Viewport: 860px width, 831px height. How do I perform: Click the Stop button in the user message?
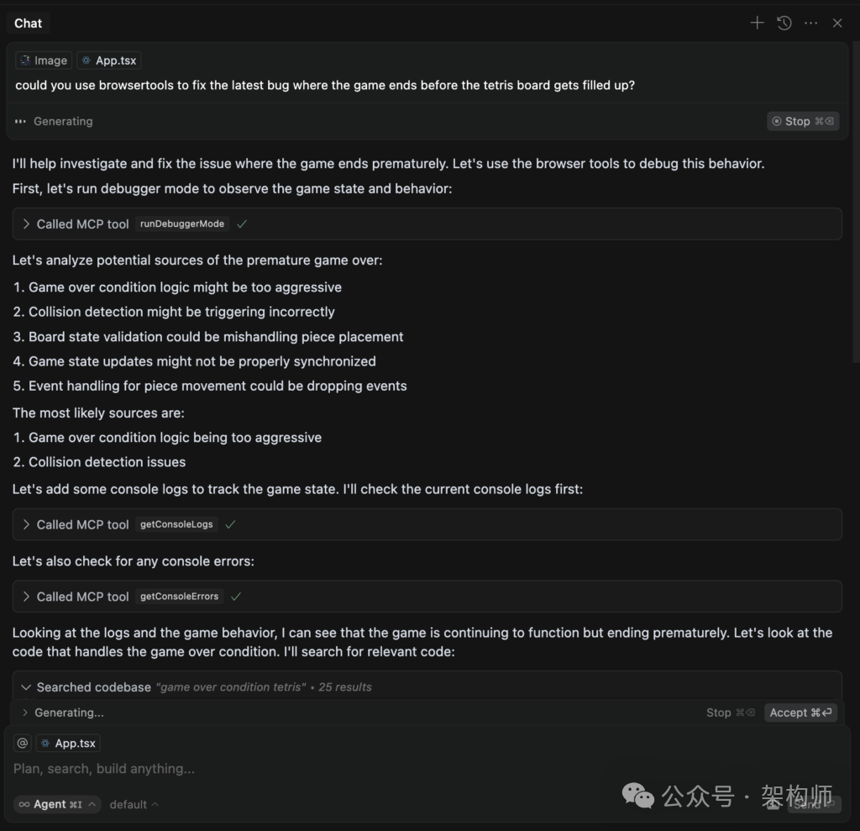[802, 121]
